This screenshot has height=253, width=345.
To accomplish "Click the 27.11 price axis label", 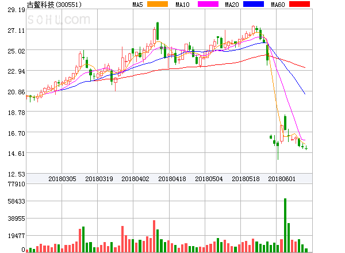I will (16, 30).
